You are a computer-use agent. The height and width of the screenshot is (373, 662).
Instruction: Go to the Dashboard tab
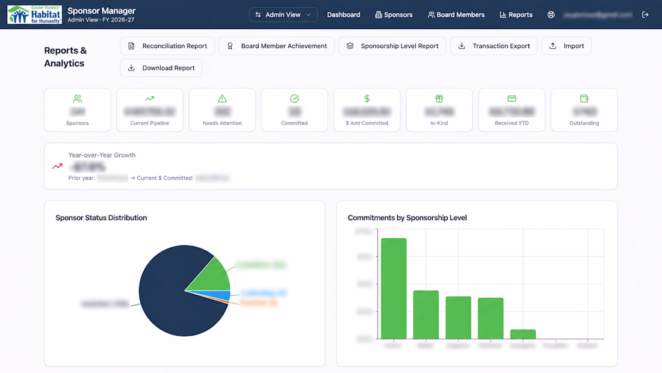(344, 15)
